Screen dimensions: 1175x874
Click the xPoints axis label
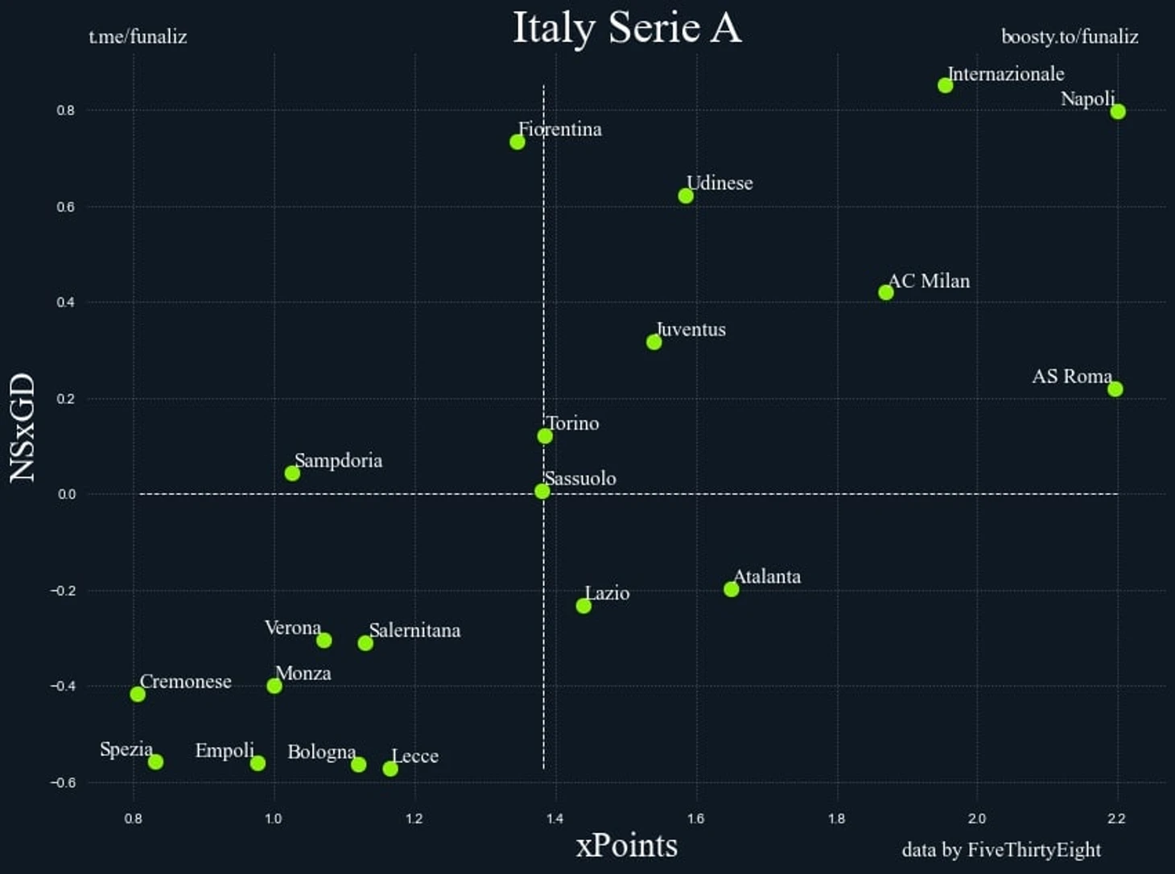click(627, 845)
